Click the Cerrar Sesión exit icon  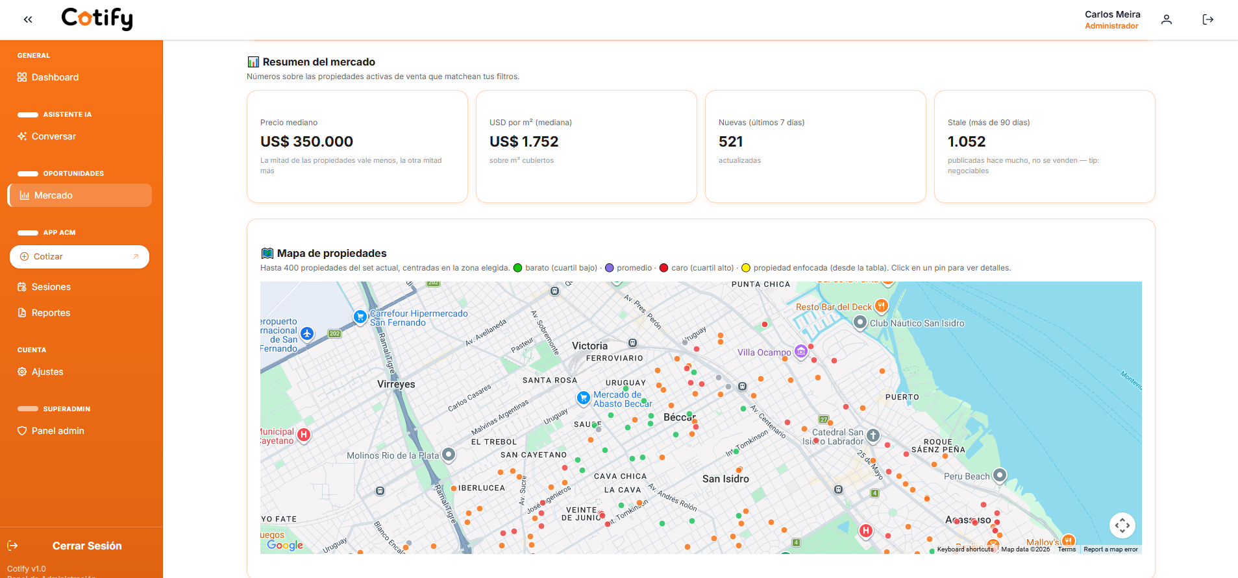12,546
